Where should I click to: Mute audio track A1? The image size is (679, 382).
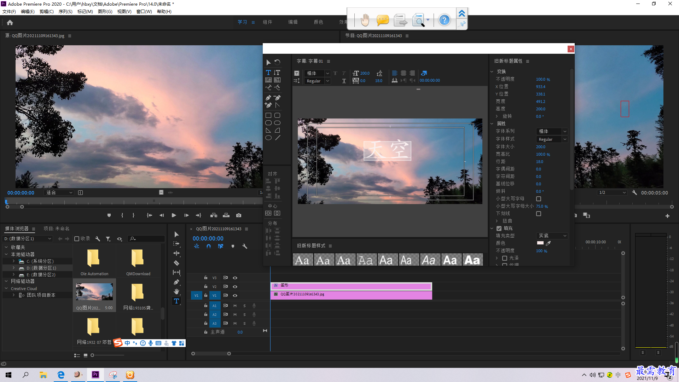click(235, 306)
